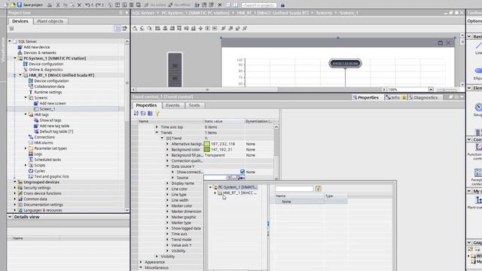Collapse the HMI tags folder in project tree
Viewport: 482px width, 271px height.
tap(26, 114)
